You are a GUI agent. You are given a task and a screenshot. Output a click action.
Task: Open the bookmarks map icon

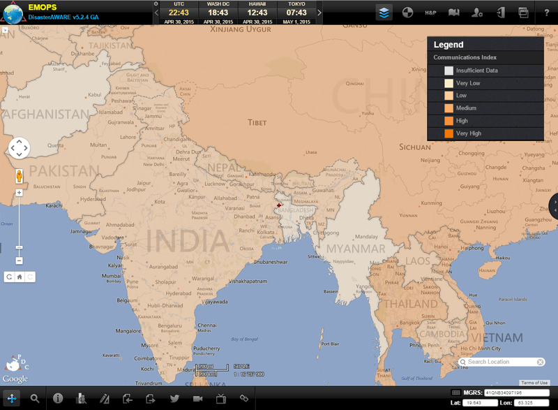click(453, 12)
